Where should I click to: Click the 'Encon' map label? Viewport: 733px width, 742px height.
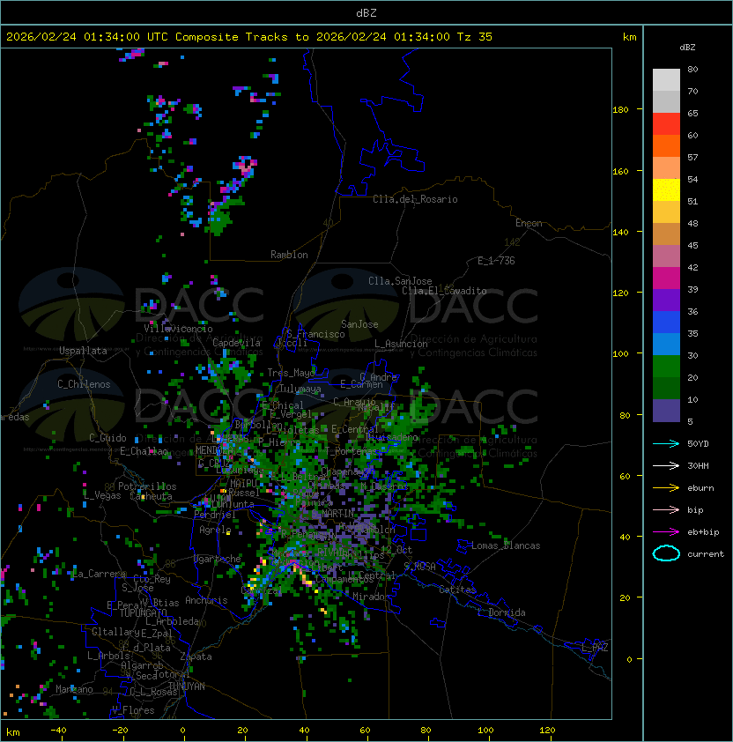tap(529, 223)
